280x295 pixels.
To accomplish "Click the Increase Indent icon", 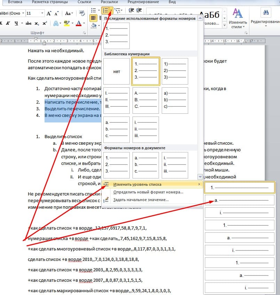I will [x=139, y=10].
